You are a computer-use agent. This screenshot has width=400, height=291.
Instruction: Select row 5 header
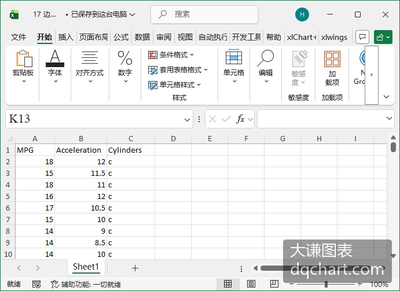tap(8, 196)
